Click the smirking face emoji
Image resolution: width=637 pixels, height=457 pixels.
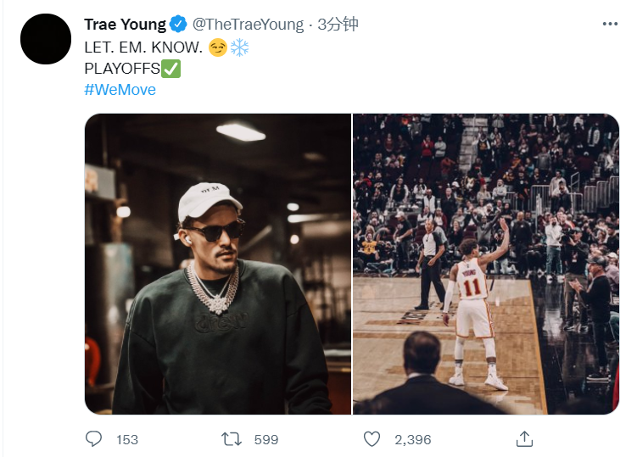tap(218, 47)
